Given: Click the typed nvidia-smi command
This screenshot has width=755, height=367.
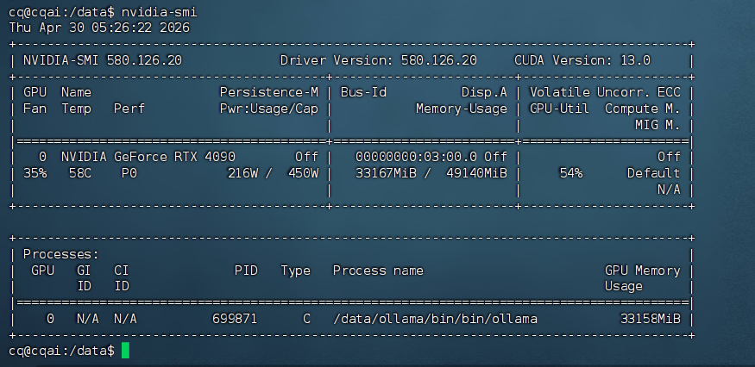Looking at the screenshot, I should point(159,12).
